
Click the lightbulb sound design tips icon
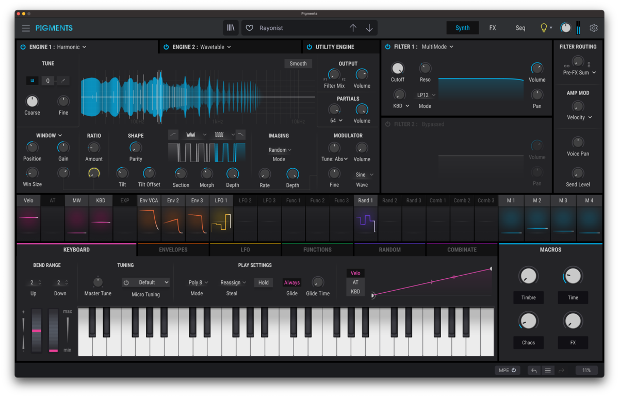coord(543,28)
